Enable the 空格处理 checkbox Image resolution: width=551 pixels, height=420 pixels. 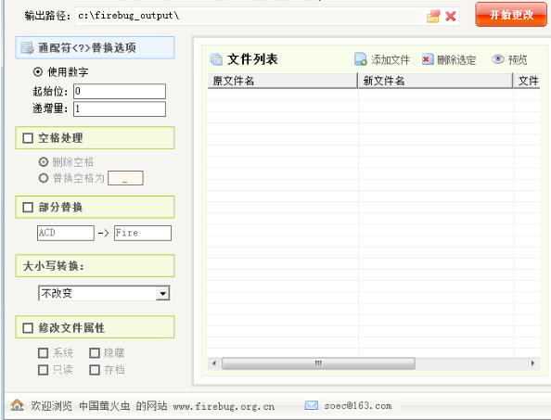click(x=28, y=138)
